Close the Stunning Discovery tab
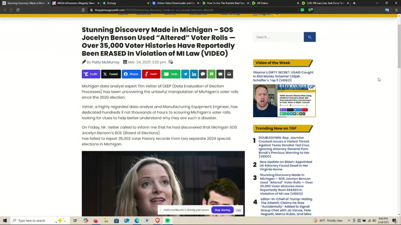 tap(48, 3)
